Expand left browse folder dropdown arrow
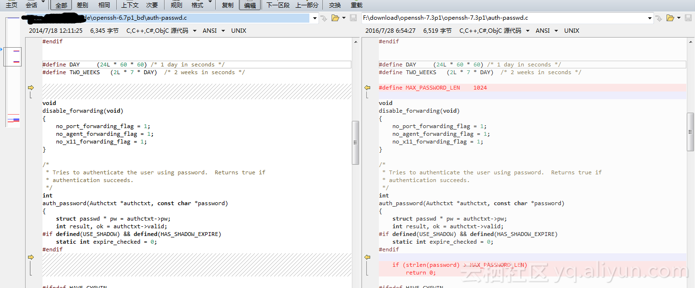695x288 pixels. point(344,18)
